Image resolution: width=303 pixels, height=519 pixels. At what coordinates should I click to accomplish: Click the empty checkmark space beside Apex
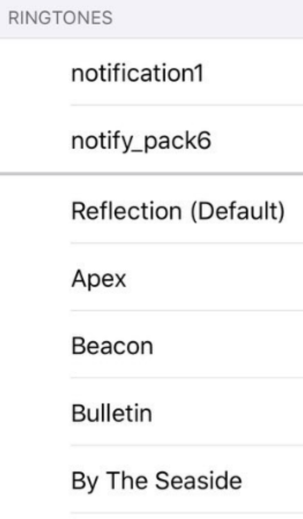(x=35, y=278)
